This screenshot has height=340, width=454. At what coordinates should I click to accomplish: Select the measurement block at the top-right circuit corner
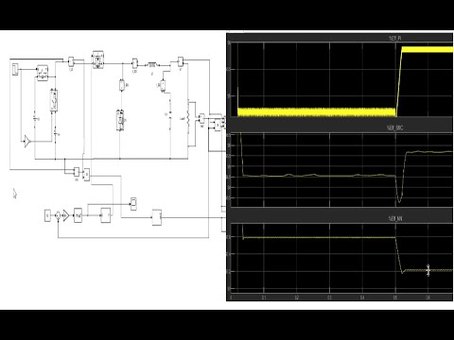pyautogui.click(x=181, y=61)
